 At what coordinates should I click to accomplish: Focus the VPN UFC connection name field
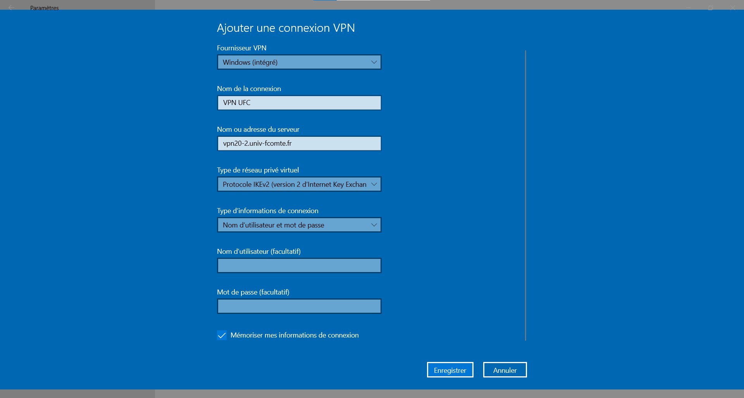click(x=299, y=103)
